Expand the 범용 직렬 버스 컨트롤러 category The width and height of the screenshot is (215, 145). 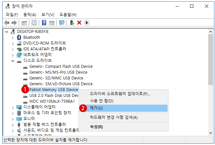pos(13,125)
